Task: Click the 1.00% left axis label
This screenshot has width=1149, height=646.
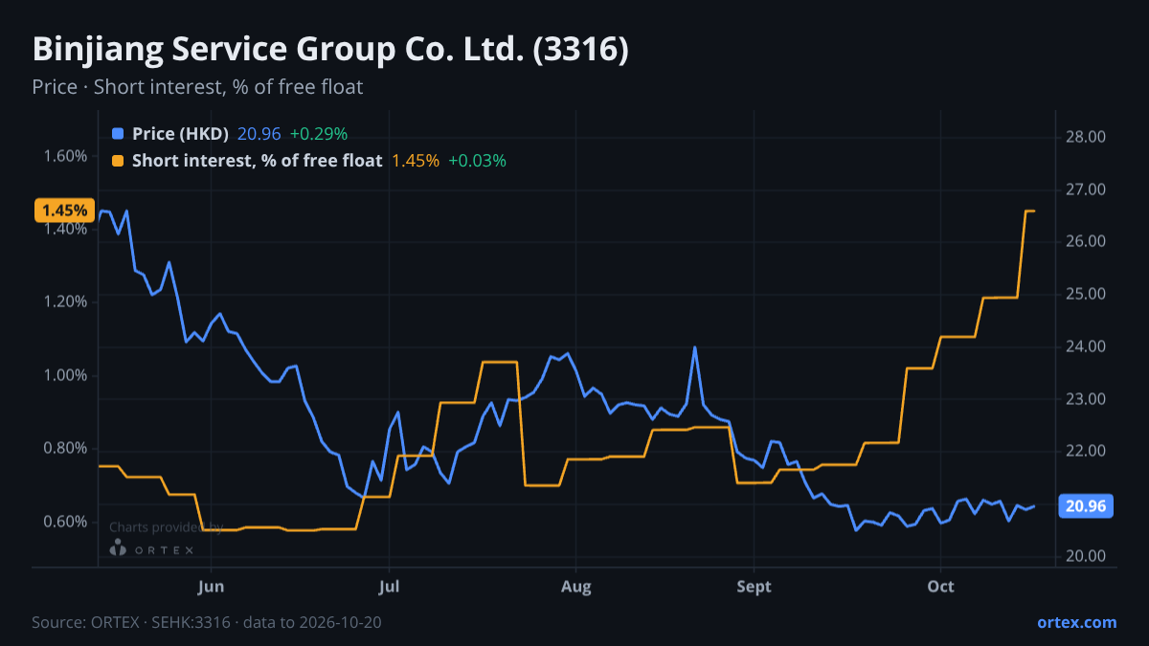Action: (x=65, y=375)
